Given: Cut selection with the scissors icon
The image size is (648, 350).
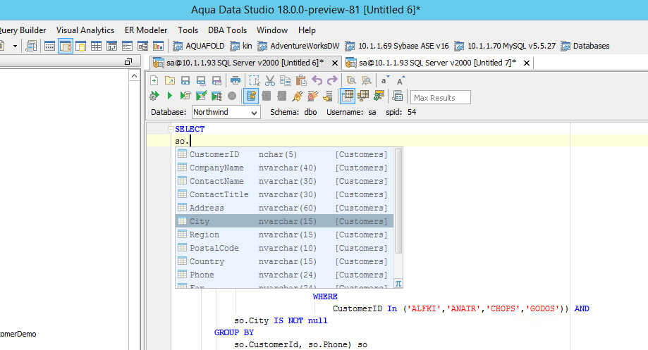Looking at the screenshot, I should pyautogui.click(x=270, y=80).
